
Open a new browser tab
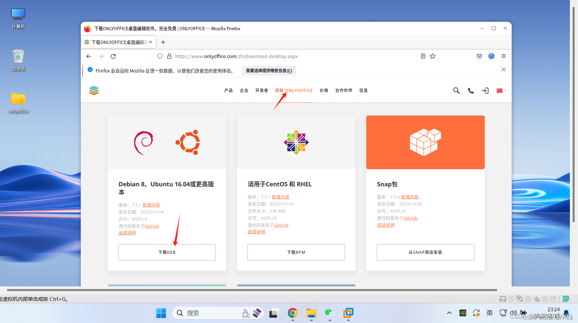tap(163, 42)
